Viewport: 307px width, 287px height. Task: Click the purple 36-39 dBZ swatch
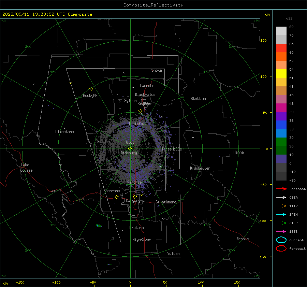[x=281, y=116]
